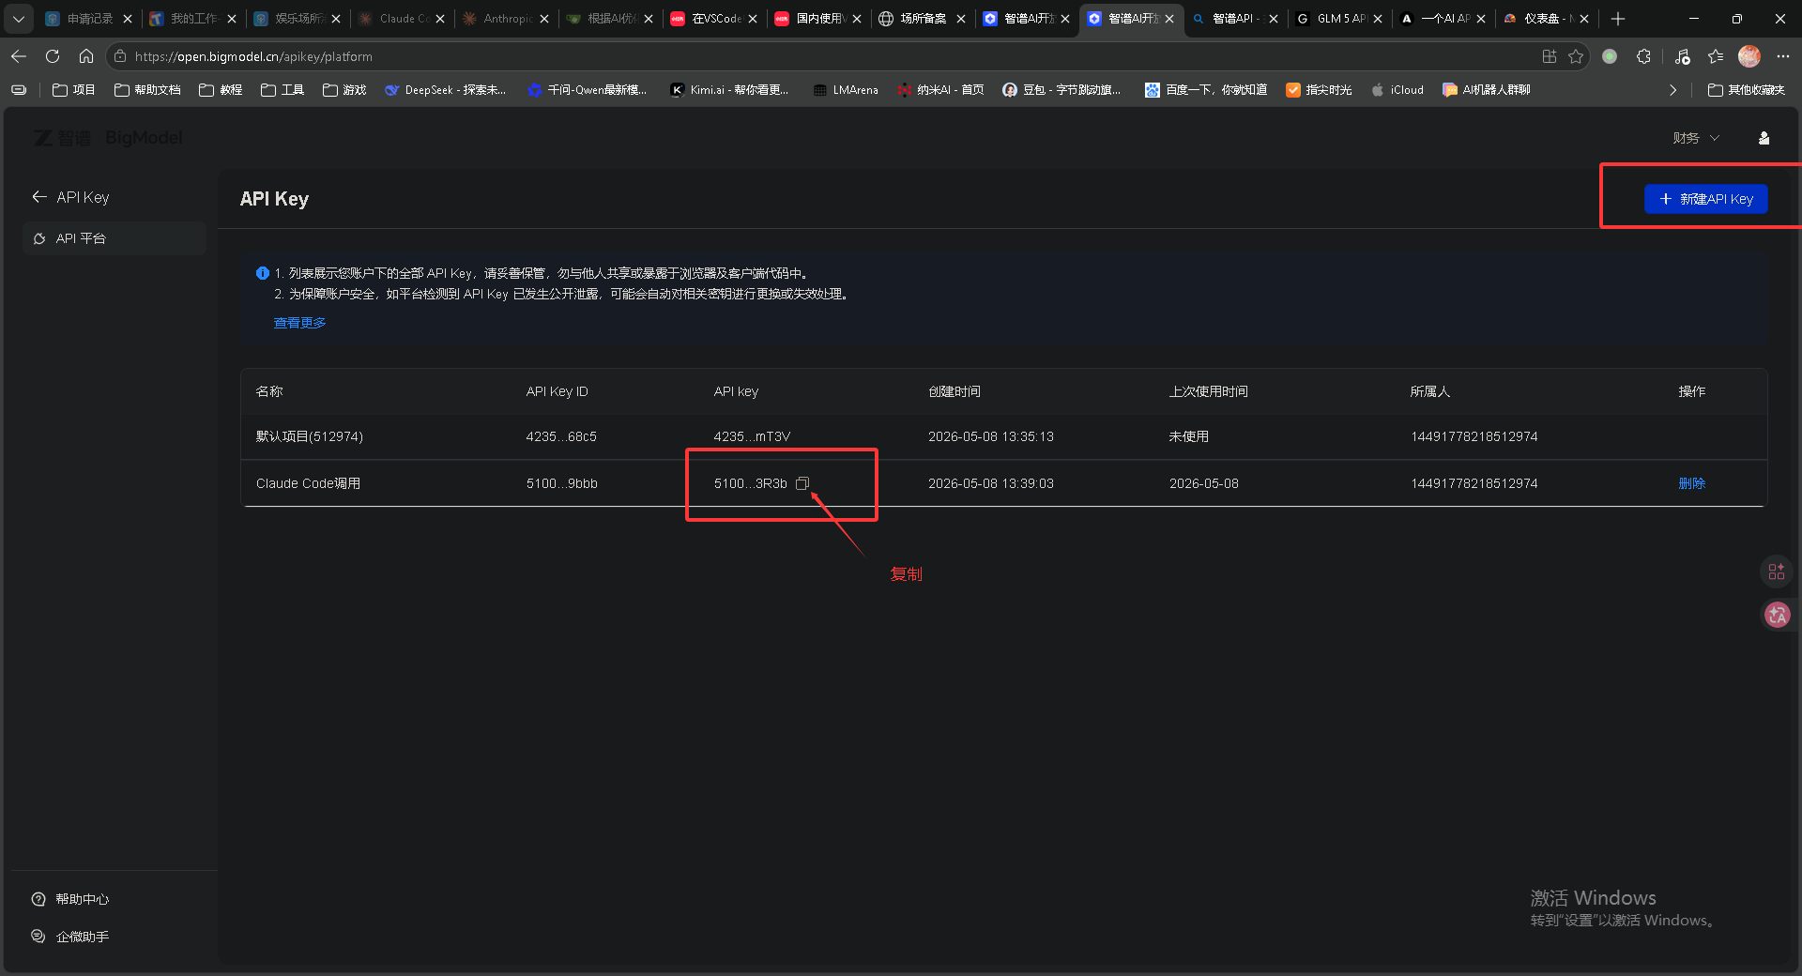
Task: Open the tab search dropdown arrow
Action: click(x=19, y=19)
